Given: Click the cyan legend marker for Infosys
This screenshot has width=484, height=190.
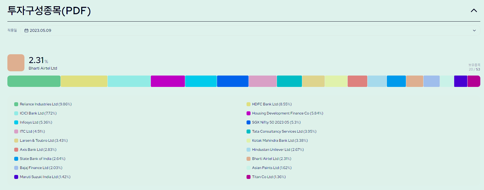Looking at the screenshot, I should click(x=16, y=122).
